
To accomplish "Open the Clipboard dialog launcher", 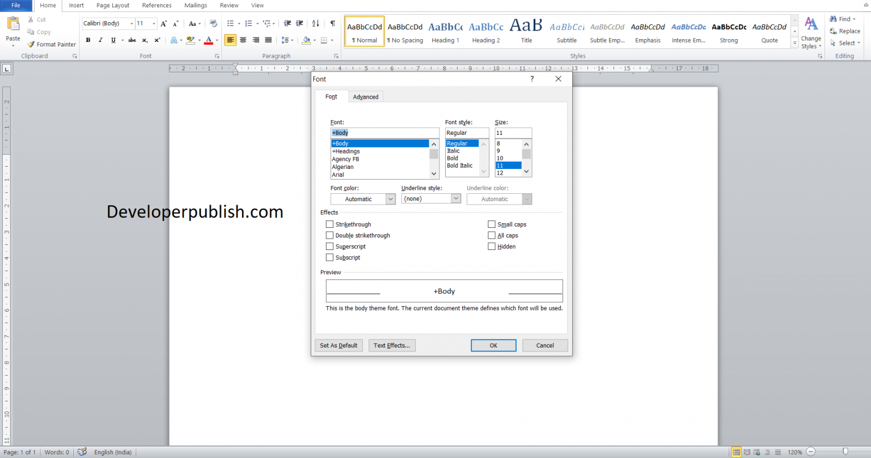I will 74,56.
